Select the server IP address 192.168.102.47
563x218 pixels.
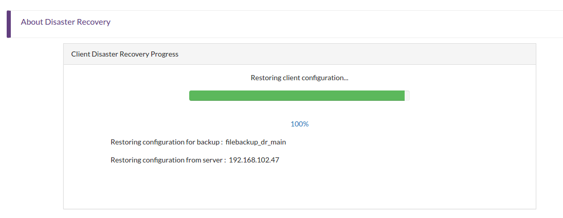[x=254, y=160]
